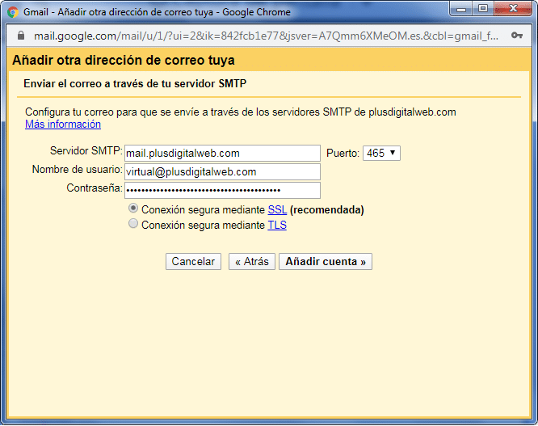The width and height of the screenshot is (538, 426).
Task: Focus the Servidor SMTP text field
Action: [x=222, y=153]
